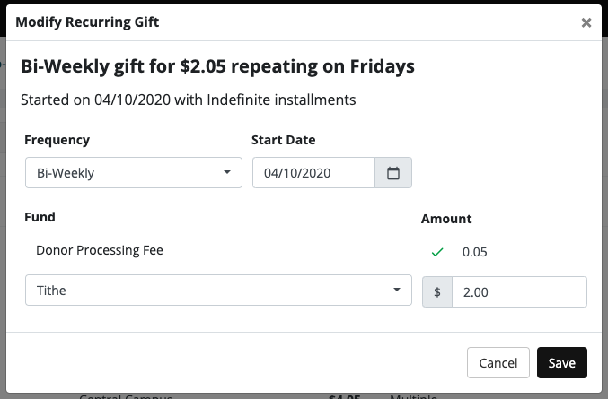This screenshot has width=608, height=399.
Task: Open the Start Date calendar picker
Action: point(393,173)
